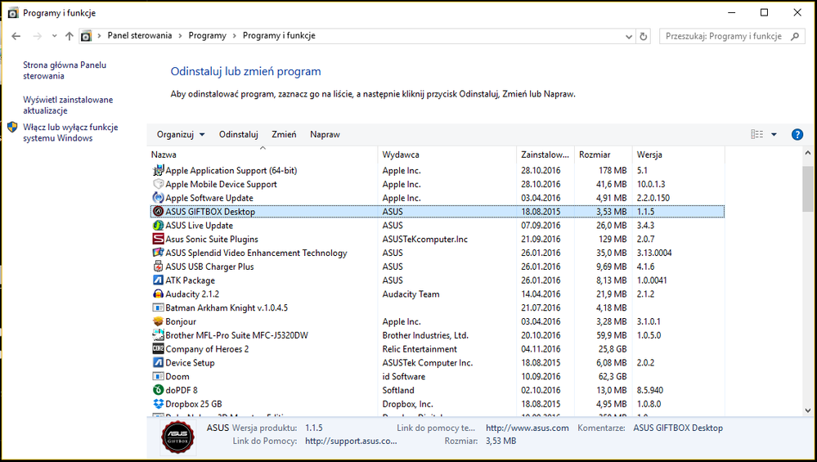Screen dimensions: 817x462
Task: Click the Zmień toolbar button
Action: point(284,134)
